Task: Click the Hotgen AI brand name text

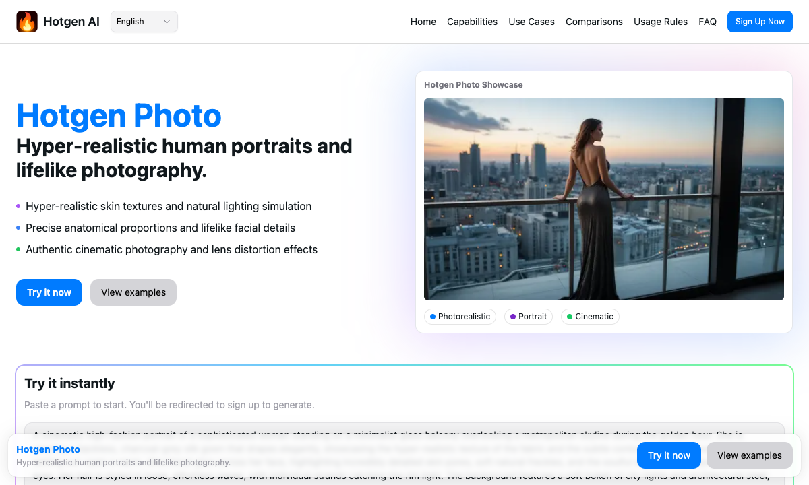Action: point(71,22)
